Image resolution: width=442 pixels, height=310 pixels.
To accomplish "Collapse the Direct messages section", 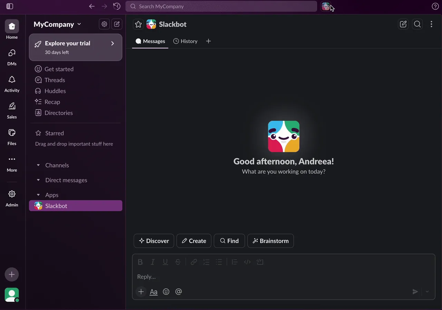I will tap(38, 180).
